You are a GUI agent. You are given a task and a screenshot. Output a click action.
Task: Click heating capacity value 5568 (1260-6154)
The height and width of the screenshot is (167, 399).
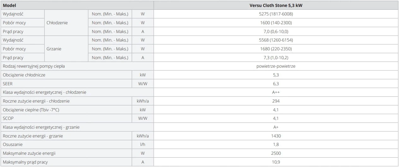click(x=276, y=40)
